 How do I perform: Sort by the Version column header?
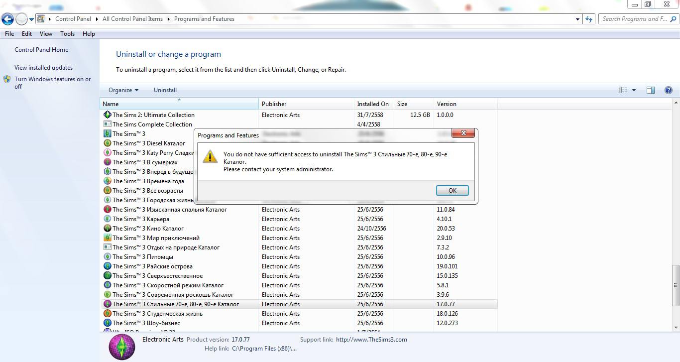pos(465,104)
